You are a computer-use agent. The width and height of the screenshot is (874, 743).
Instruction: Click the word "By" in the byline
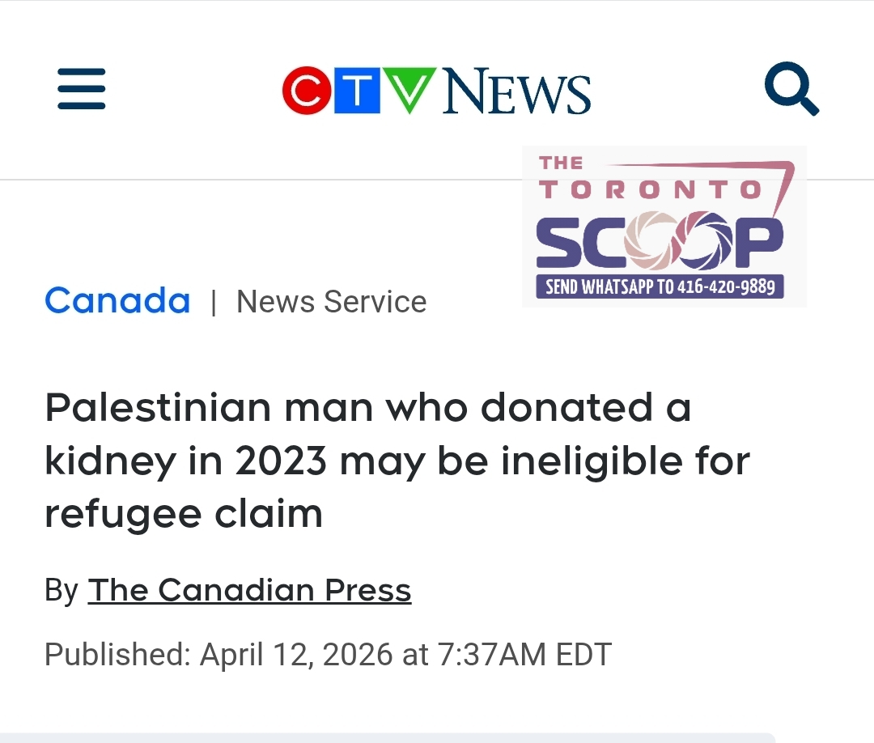[61, 590]
